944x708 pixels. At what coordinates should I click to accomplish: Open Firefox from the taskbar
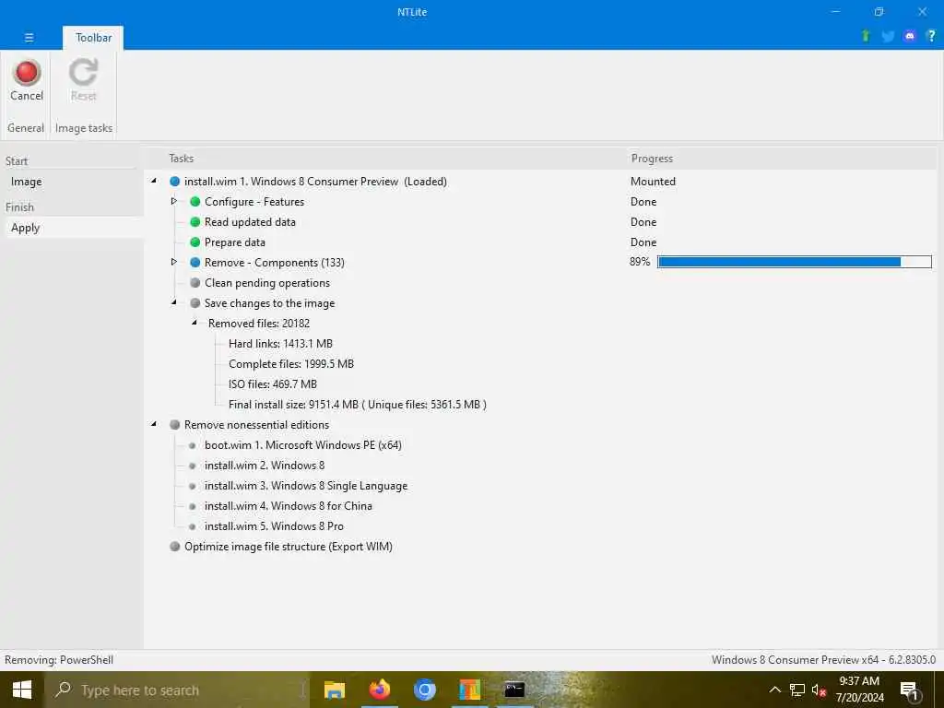tap(379, 690)
